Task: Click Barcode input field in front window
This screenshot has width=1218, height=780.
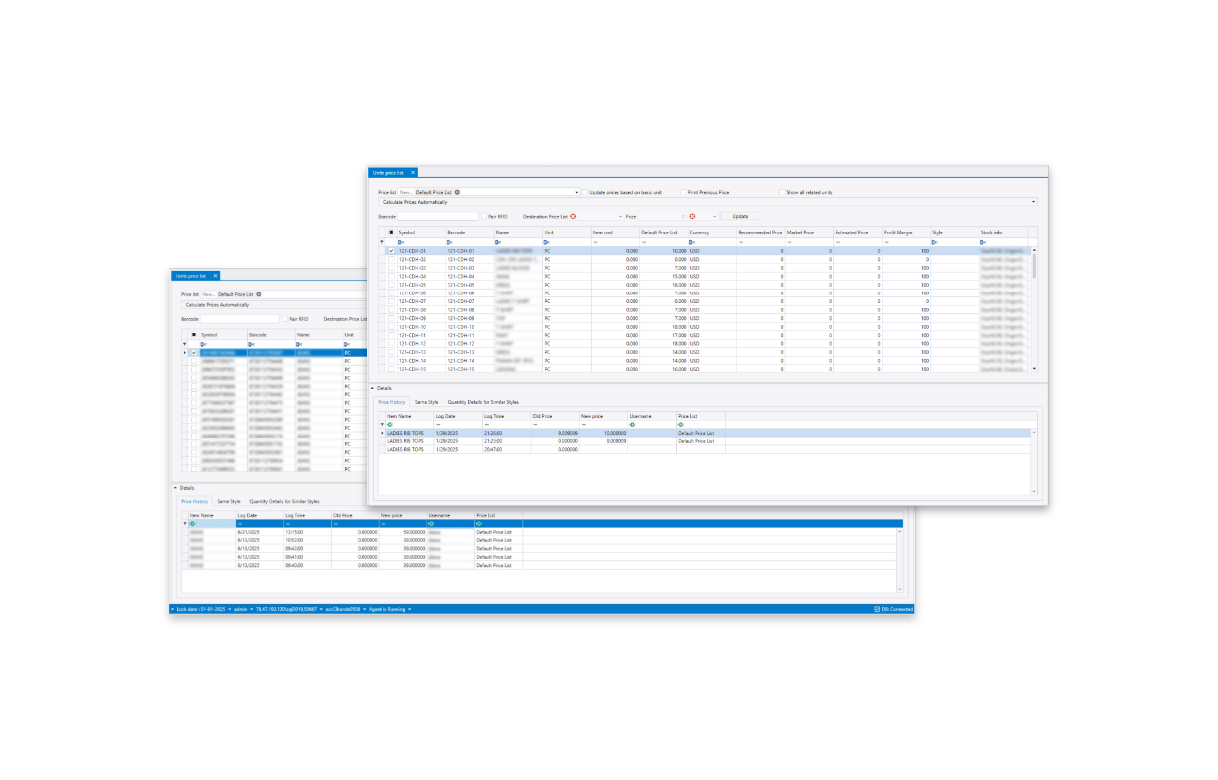Action: tap(438, 217)
